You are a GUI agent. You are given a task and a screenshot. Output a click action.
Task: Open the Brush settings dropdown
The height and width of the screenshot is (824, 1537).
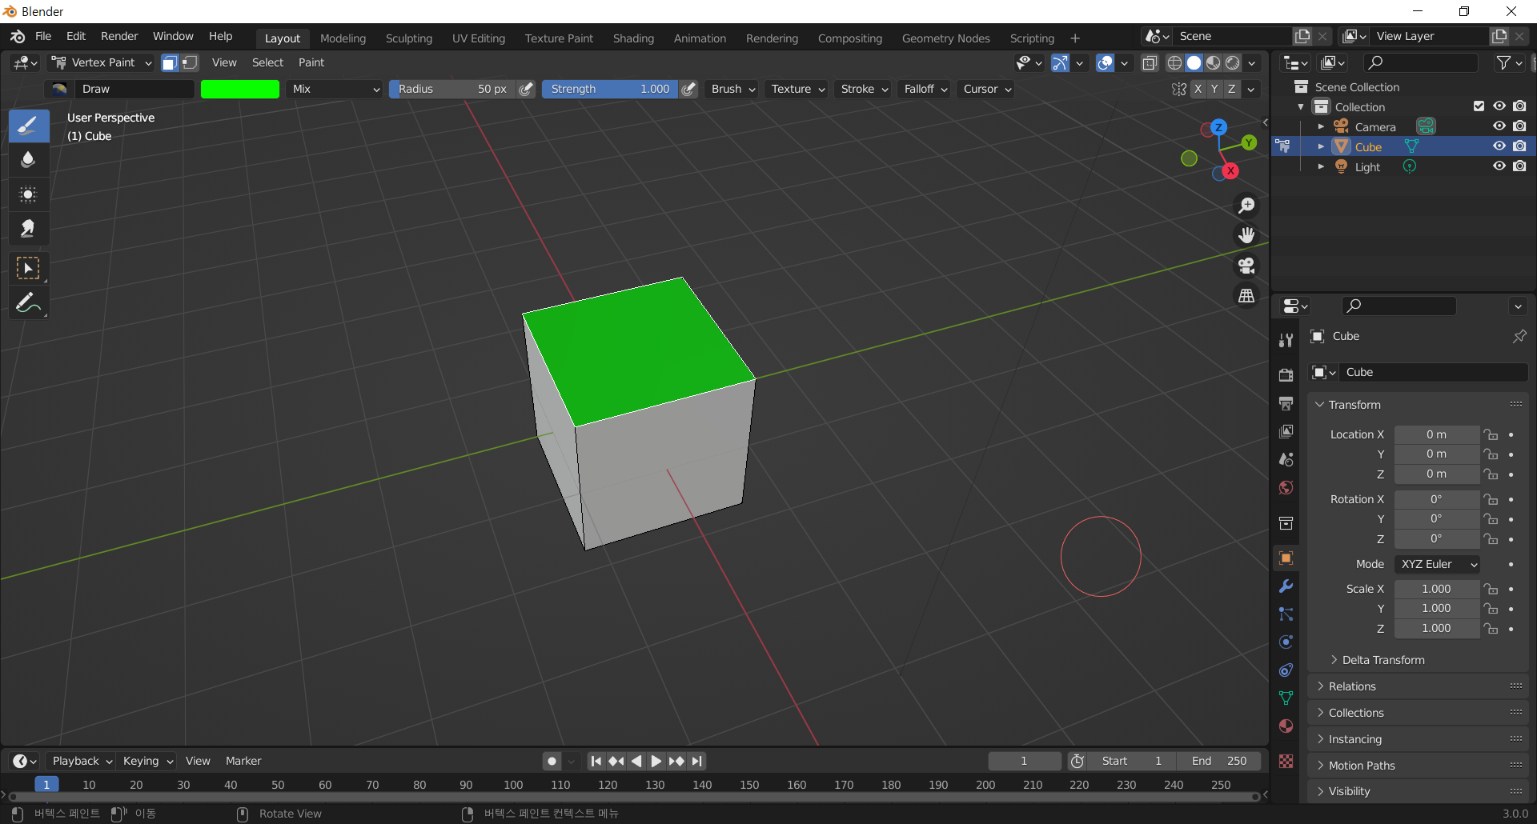(x=733, y=89)
